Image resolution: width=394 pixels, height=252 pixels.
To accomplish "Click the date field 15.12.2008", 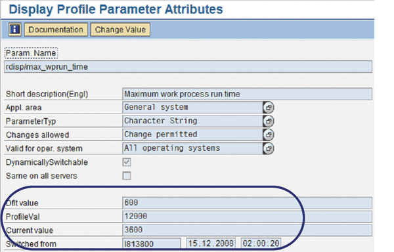I will (211, 243).
